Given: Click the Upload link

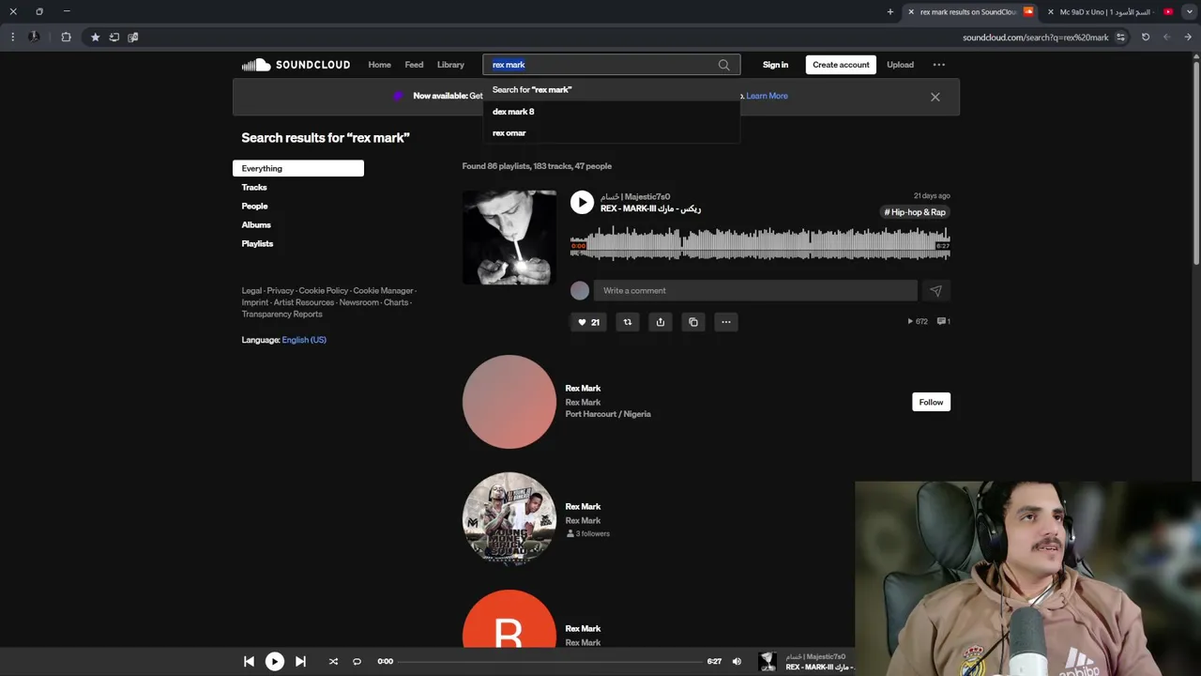Looking at the screenshot, I should (900, 65).
